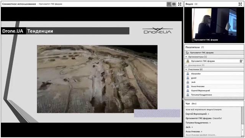Image resolution: width=245 pixels, height=138 pixels.
Task: Select participant guest in the list
Action: pos(214,78)
